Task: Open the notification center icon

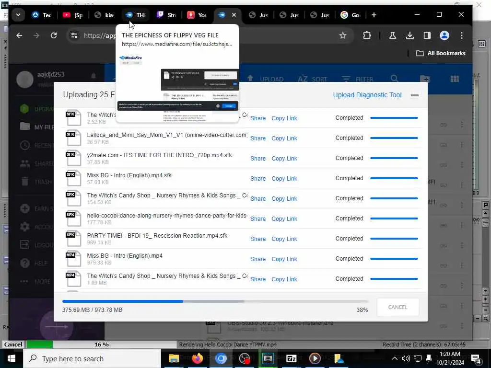Action: coord(476,358)
